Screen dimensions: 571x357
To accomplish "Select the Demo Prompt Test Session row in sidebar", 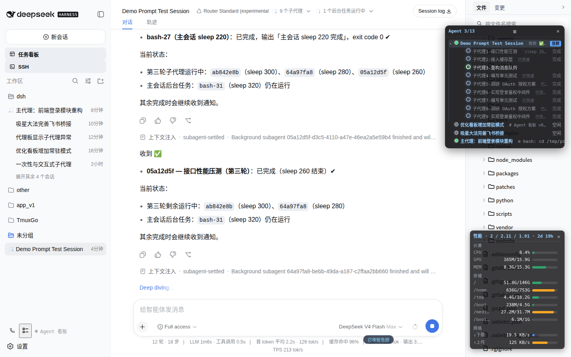I will pos(56,249).
